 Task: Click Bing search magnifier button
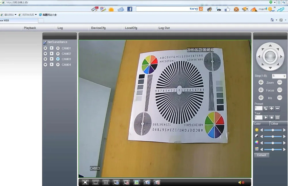coord(201,9)
